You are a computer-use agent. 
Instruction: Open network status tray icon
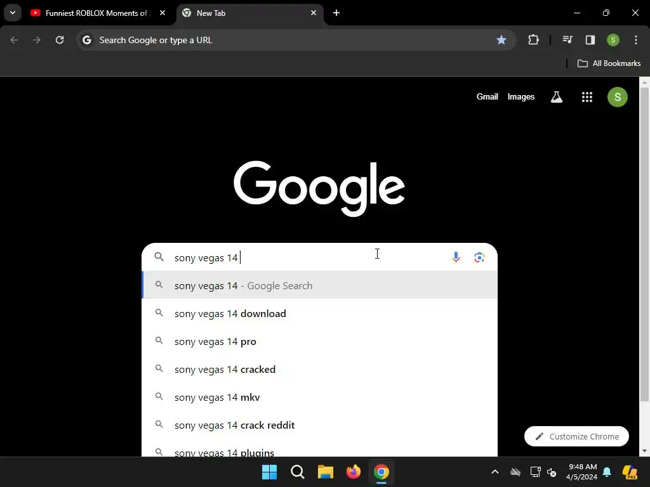[x=535, y=472]
